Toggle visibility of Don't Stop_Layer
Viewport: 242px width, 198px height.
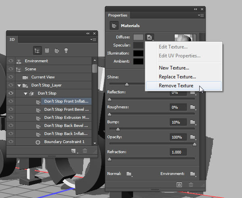(x=11, y=85)
